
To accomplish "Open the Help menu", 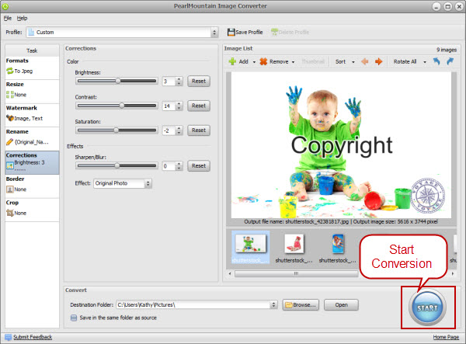I will click(x=22, y=17).
